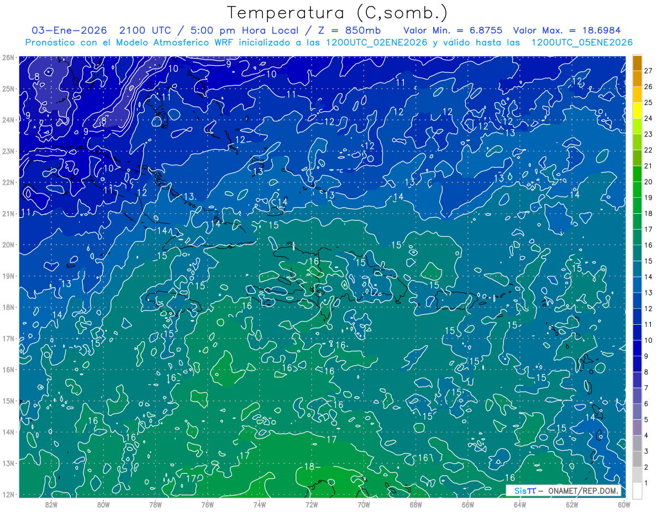This screenshot has height=512, width=663.
Task: Click '5:00 pm Hora Local' text
Action: pos(244,30)
